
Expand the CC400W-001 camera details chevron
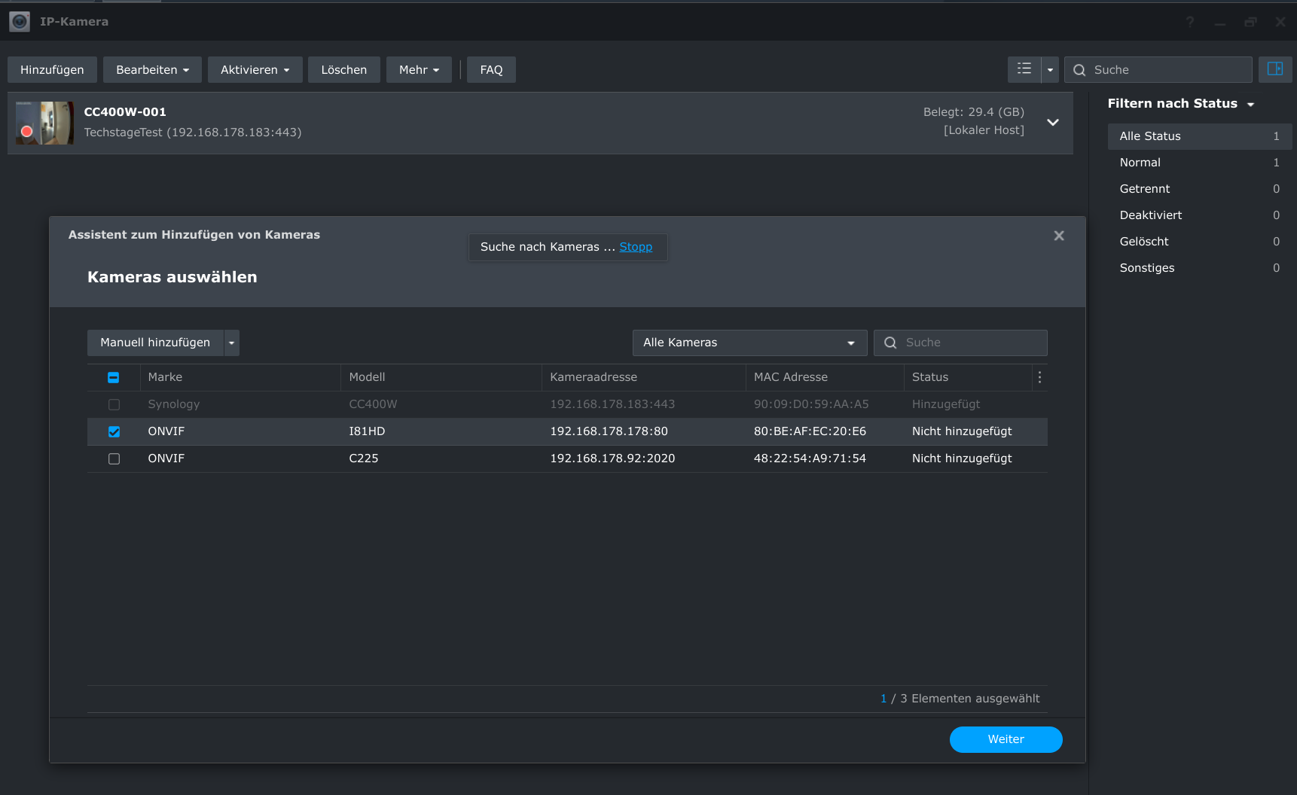coord(1052,123)
